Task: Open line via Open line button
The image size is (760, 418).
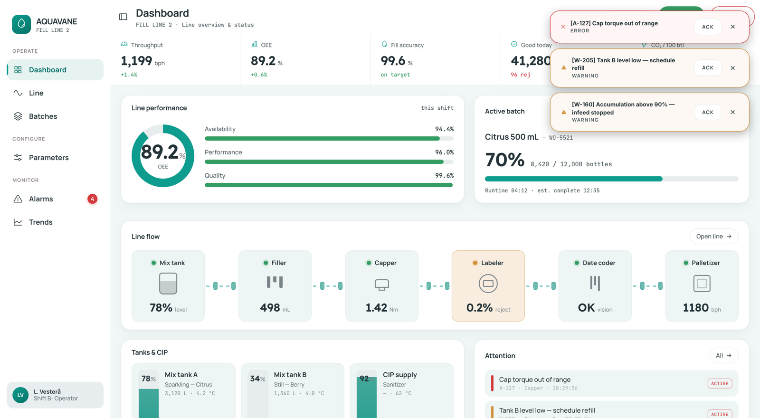Action: [714, 237]
